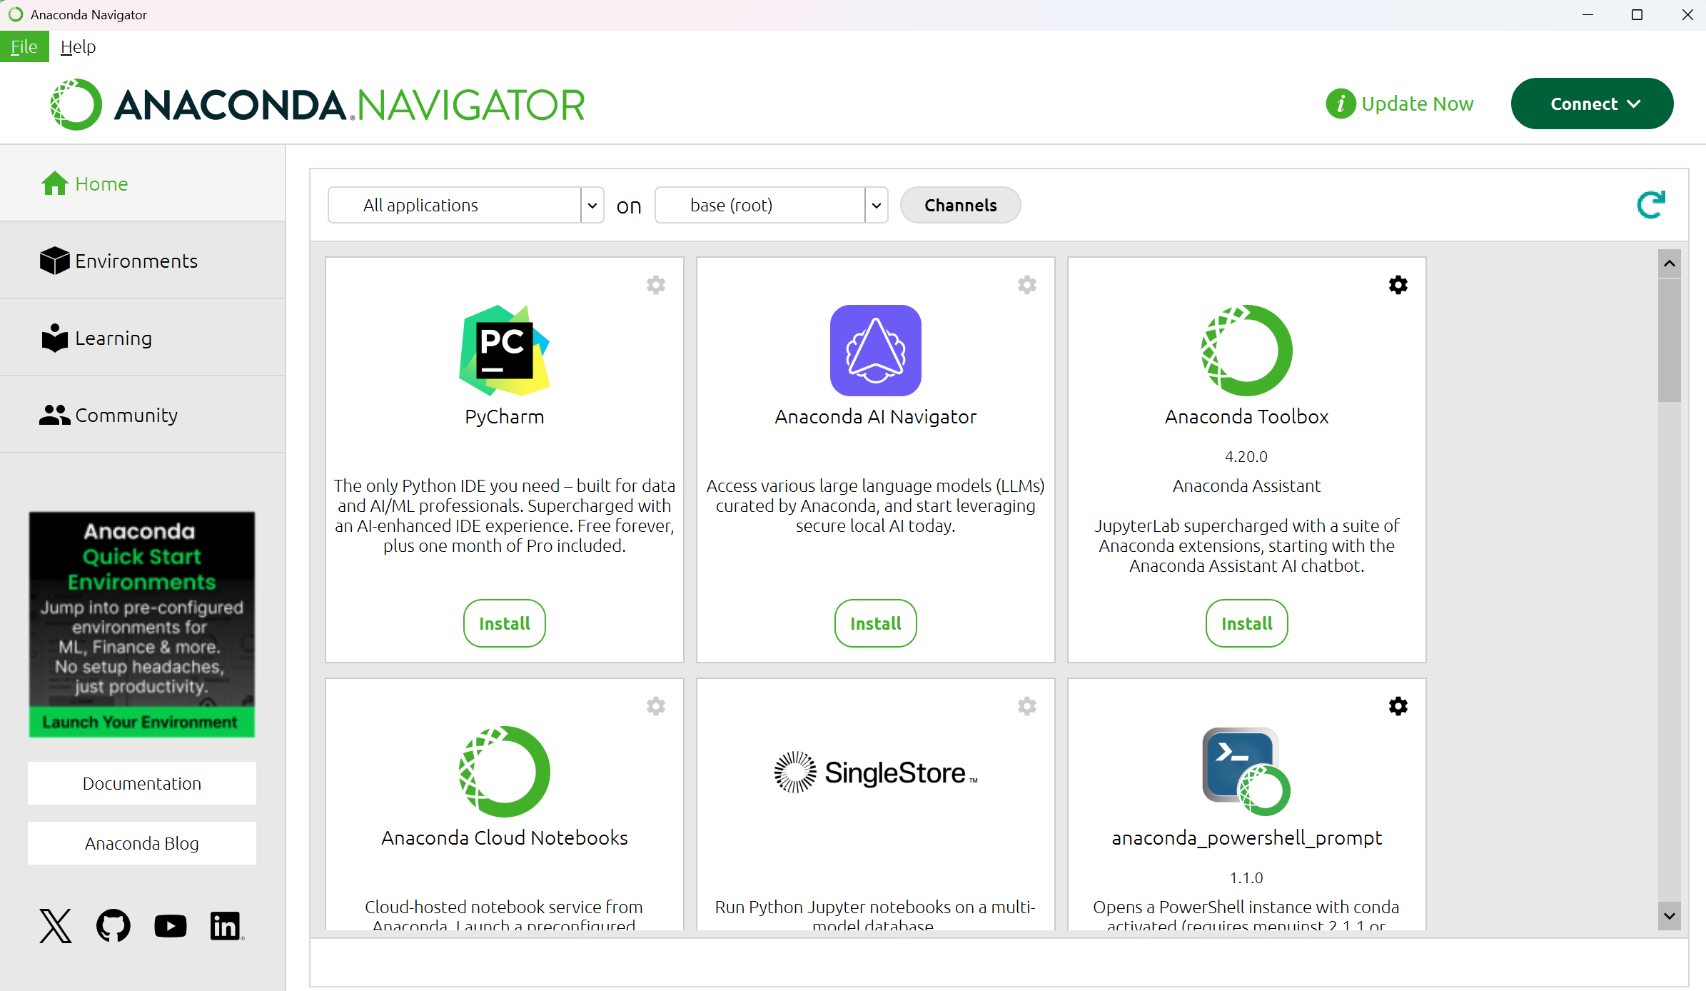Click the PyCharm title text
Image resolution: width=1706 pixels, height=991 pixels.
(504, 416)
